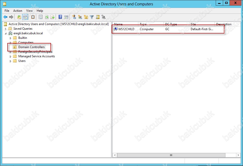Open Properties via toolbar icon

[x=41, y=17]
